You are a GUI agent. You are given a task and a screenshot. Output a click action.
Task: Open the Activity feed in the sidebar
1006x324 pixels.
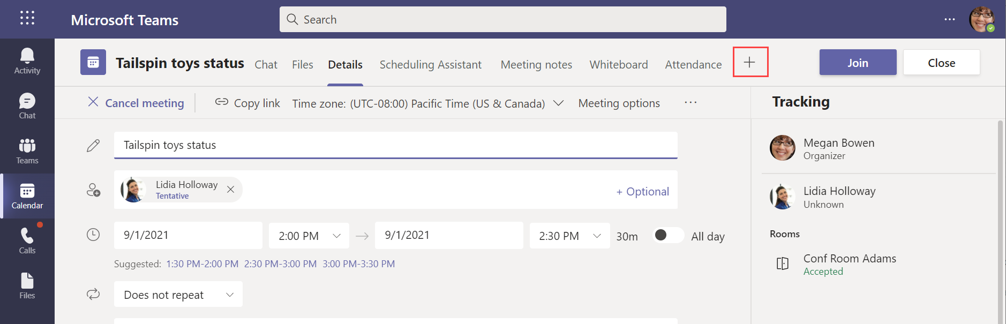[x=27, y=59]
